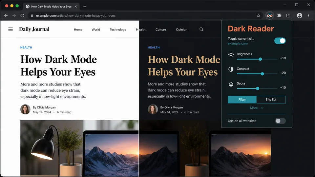
Task: Click the Brightness sun icon
Action: pyautogui.click(x=231, y=54)
